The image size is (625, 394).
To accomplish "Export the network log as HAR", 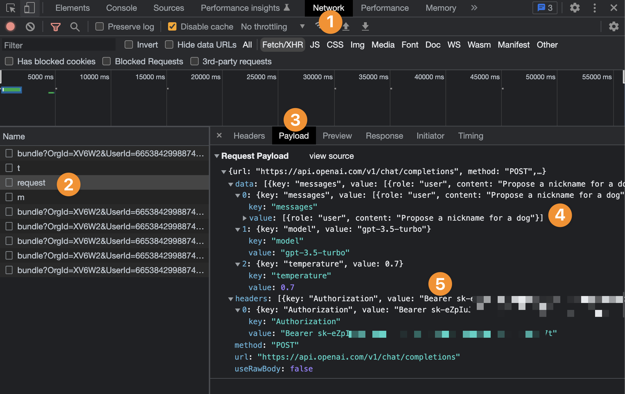I will tap(365, 26).
